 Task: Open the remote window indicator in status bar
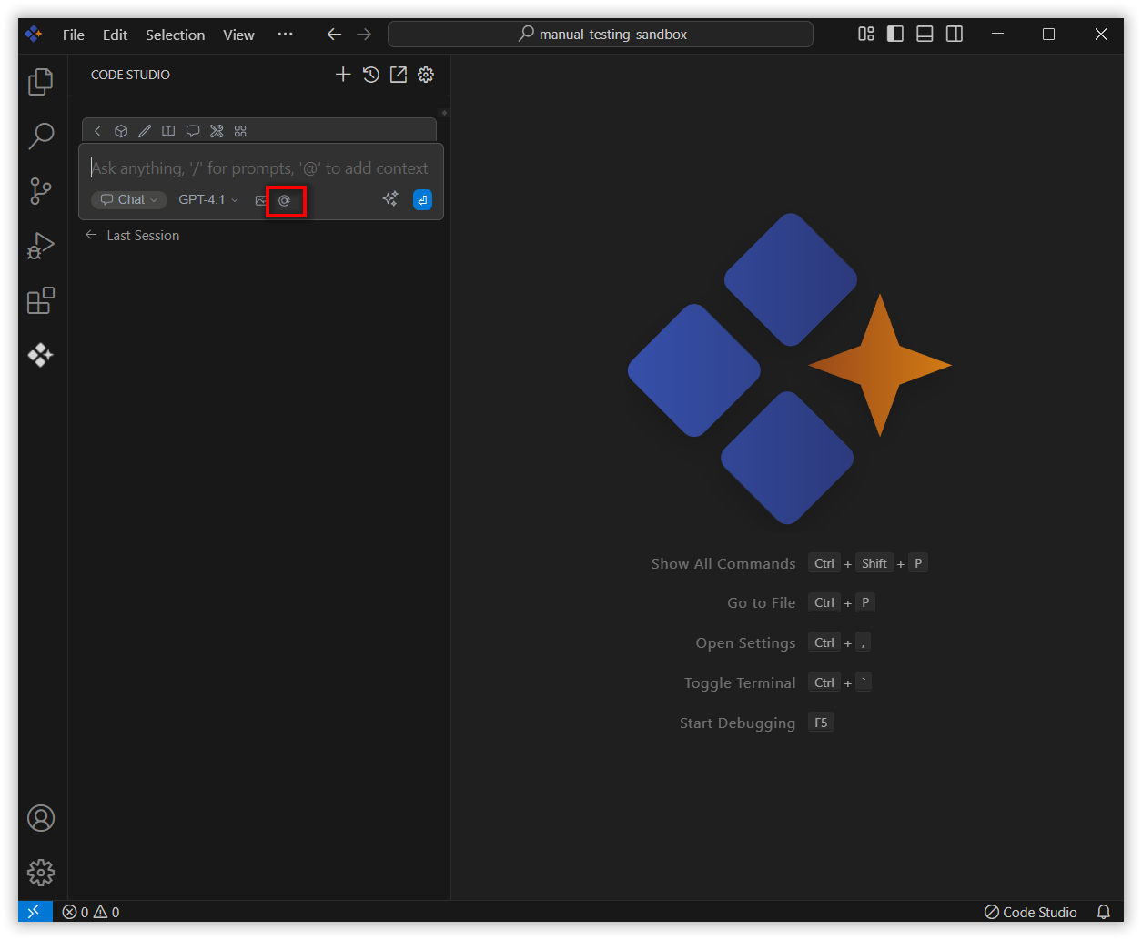point(35,912)
